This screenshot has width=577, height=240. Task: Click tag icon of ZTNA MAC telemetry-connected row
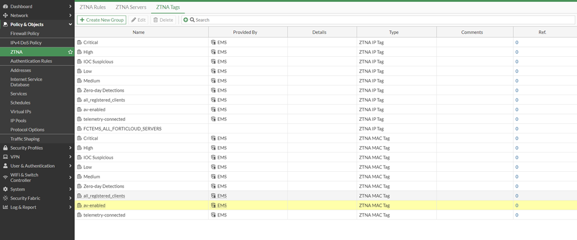(79, 215)
